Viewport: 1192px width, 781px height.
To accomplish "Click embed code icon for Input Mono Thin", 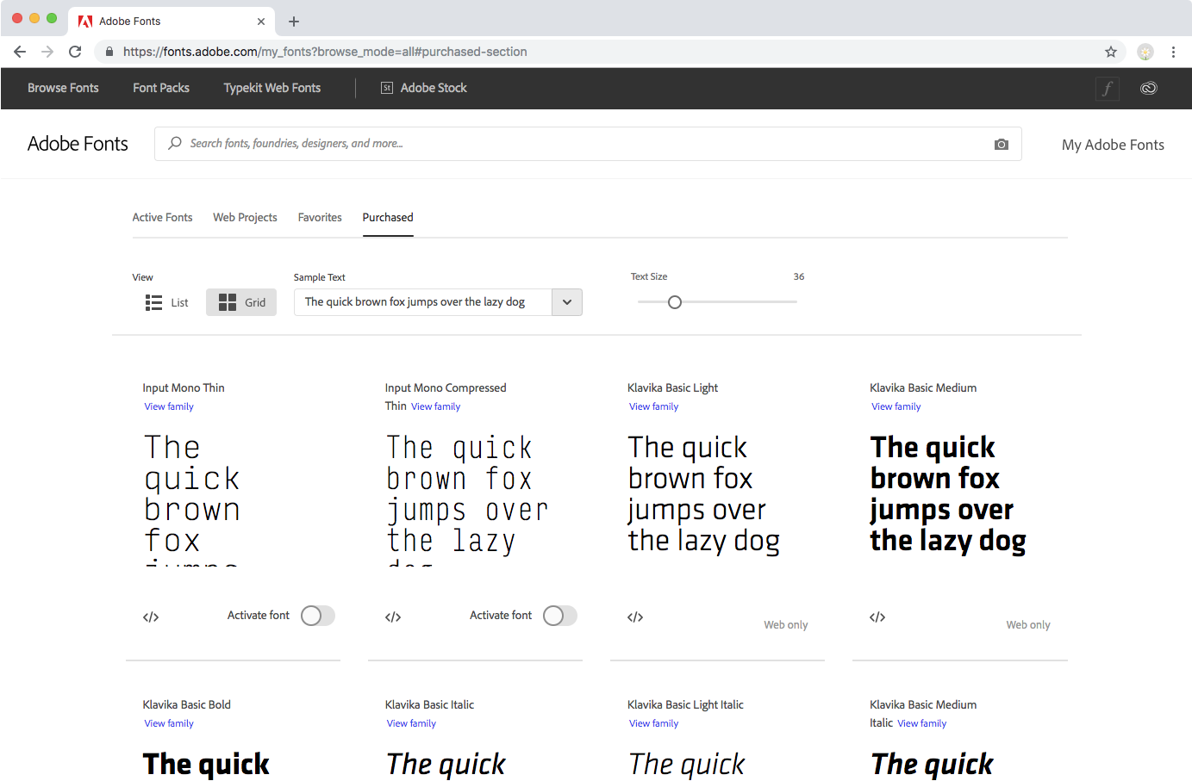I will pos(151,617).
